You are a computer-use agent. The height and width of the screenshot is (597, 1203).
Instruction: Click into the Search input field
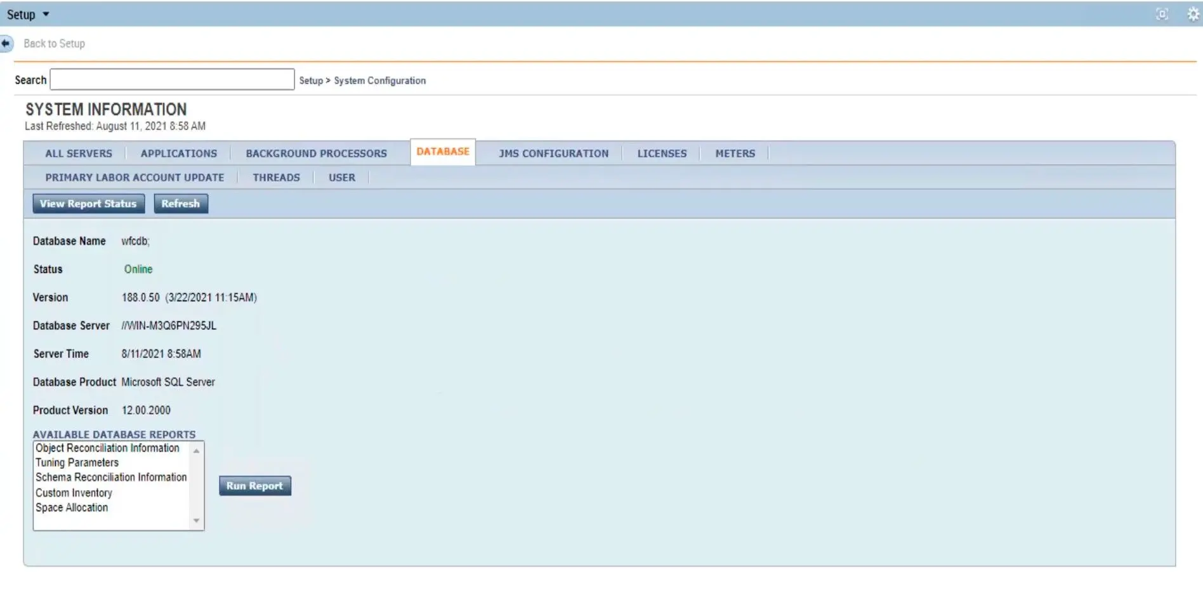click(x=172, y=80)
